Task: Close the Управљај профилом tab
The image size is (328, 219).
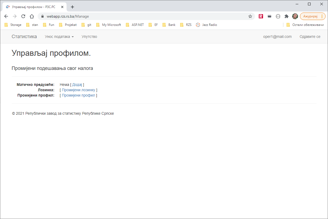Action: coord(62,7)
